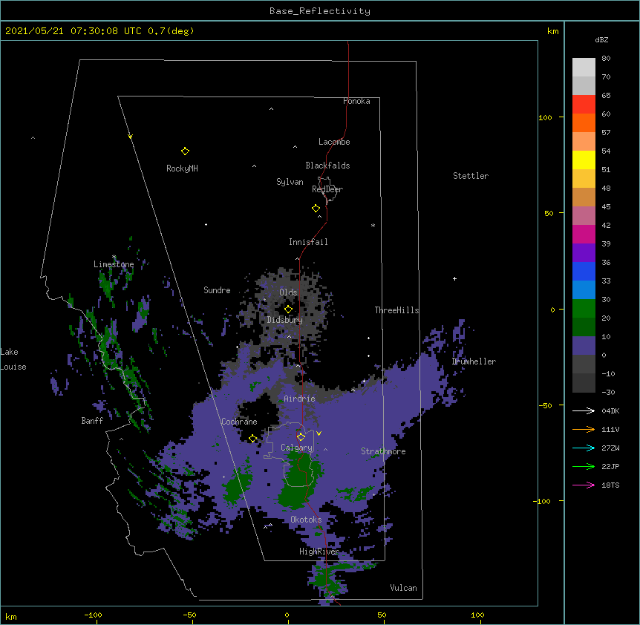
Task: Click the Strathmore label
Action: [x=383, y=451]
